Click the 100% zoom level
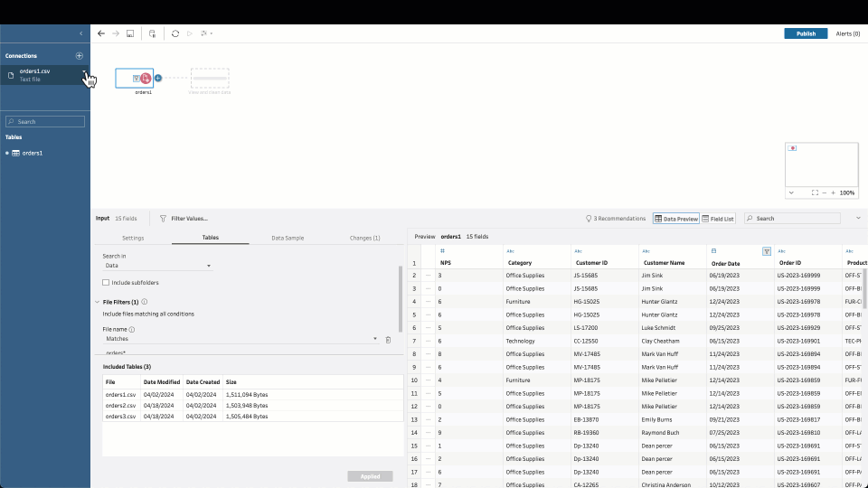Image resolution: width=868 pixels, height=488 pixels. (x=847, y=192)
